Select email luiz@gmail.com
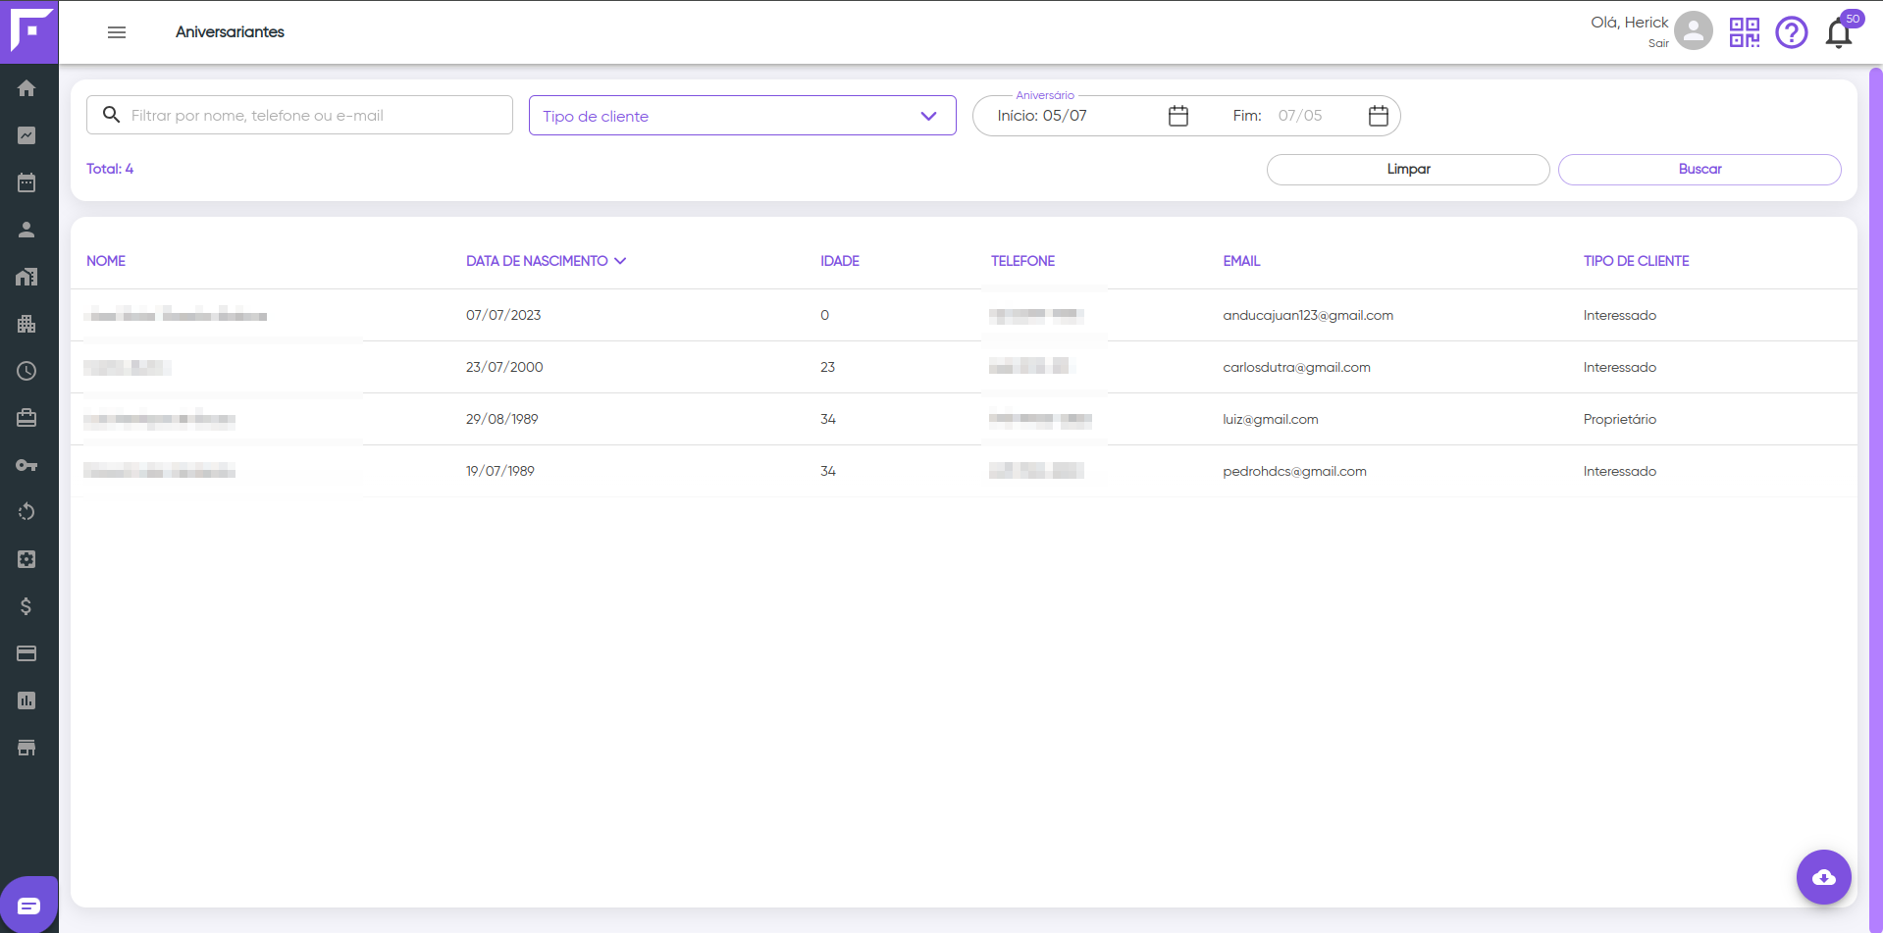1883x933 pixels. pos(1270,419)
